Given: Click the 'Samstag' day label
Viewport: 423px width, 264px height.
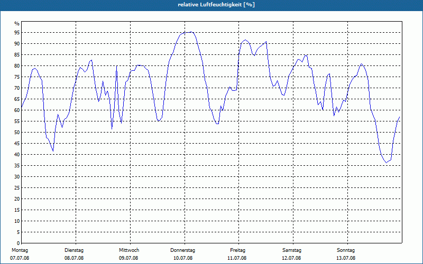Looking at the screenshot, I should (x=292, y=250).
